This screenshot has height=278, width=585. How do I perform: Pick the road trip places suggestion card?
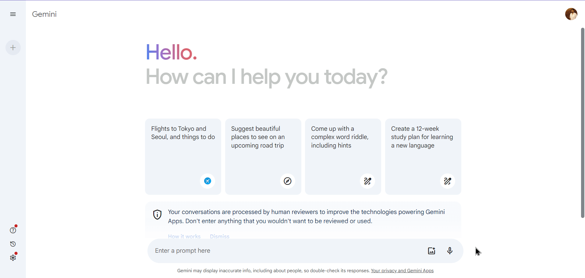point(263,146)
